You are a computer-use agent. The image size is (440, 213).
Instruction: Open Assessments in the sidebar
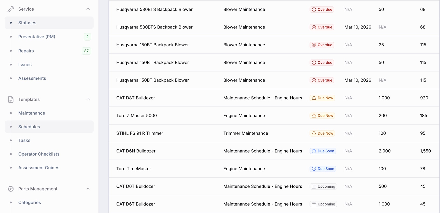coord(32,78)
